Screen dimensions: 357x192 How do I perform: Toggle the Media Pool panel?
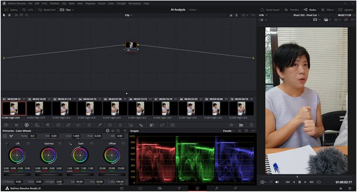coord(47,10)
